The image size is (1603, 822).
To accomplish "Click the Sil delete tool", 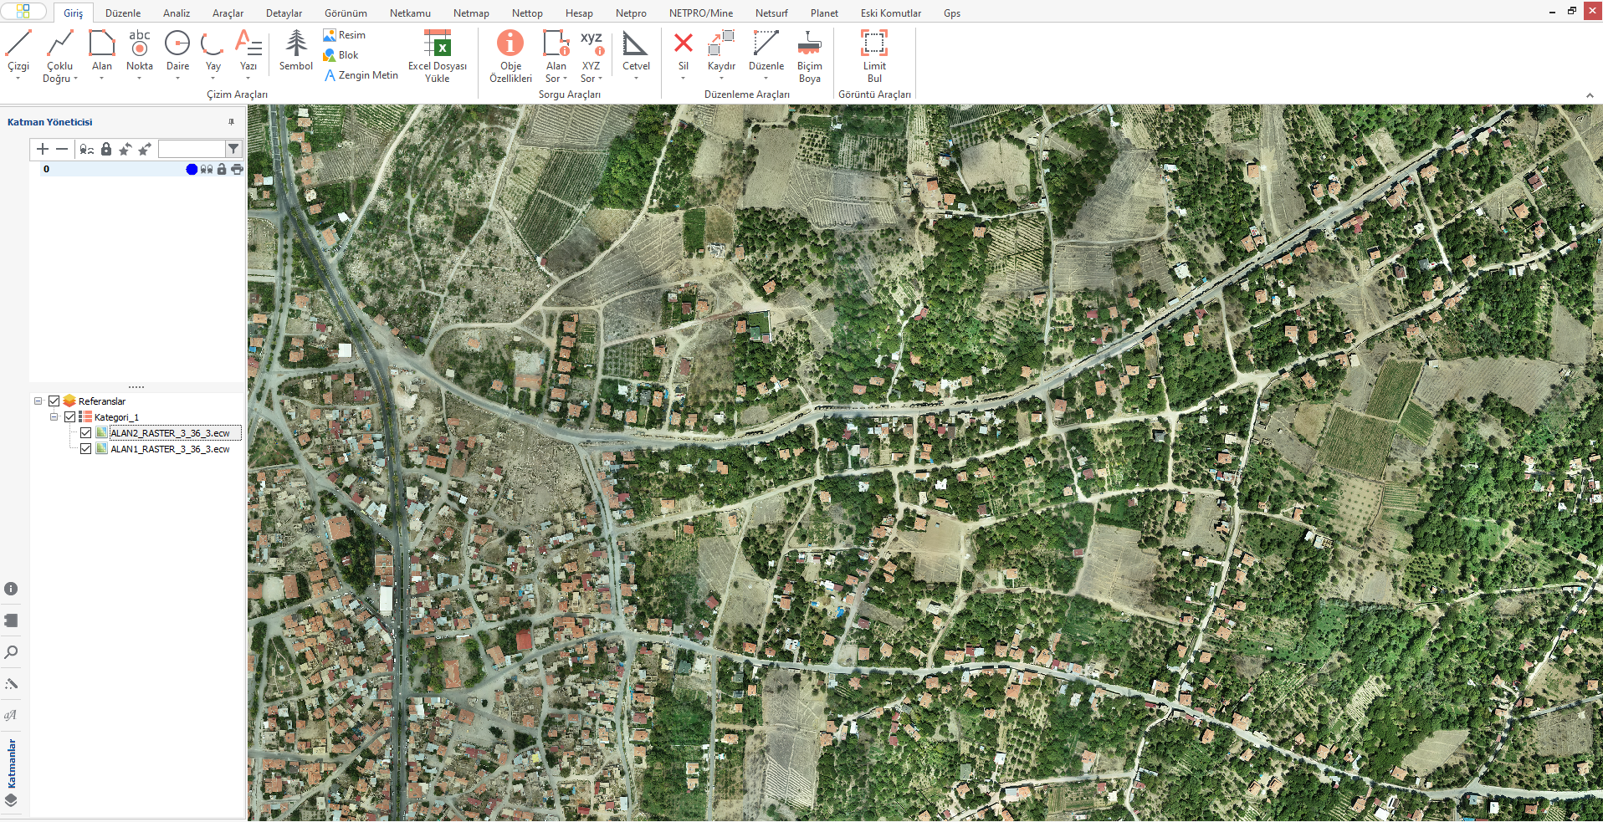I will tap(683, 49).
